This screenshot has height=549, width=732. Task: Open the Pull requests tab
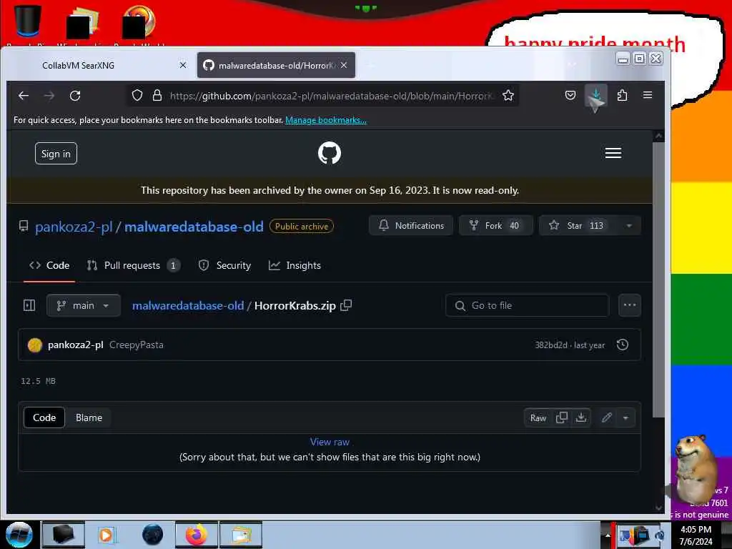[x=134, y=266]
